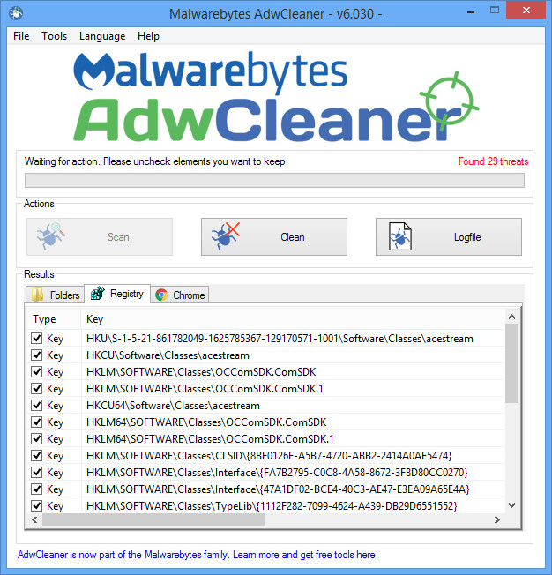Click the bug with red X Clean icon
Viewport: 552px width, 575px height.
(x=225, y=236)
